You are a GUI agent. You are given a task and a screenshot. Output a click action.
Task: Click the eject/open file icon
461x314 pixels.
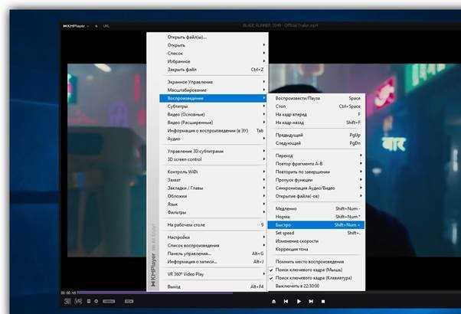point(273,301)
